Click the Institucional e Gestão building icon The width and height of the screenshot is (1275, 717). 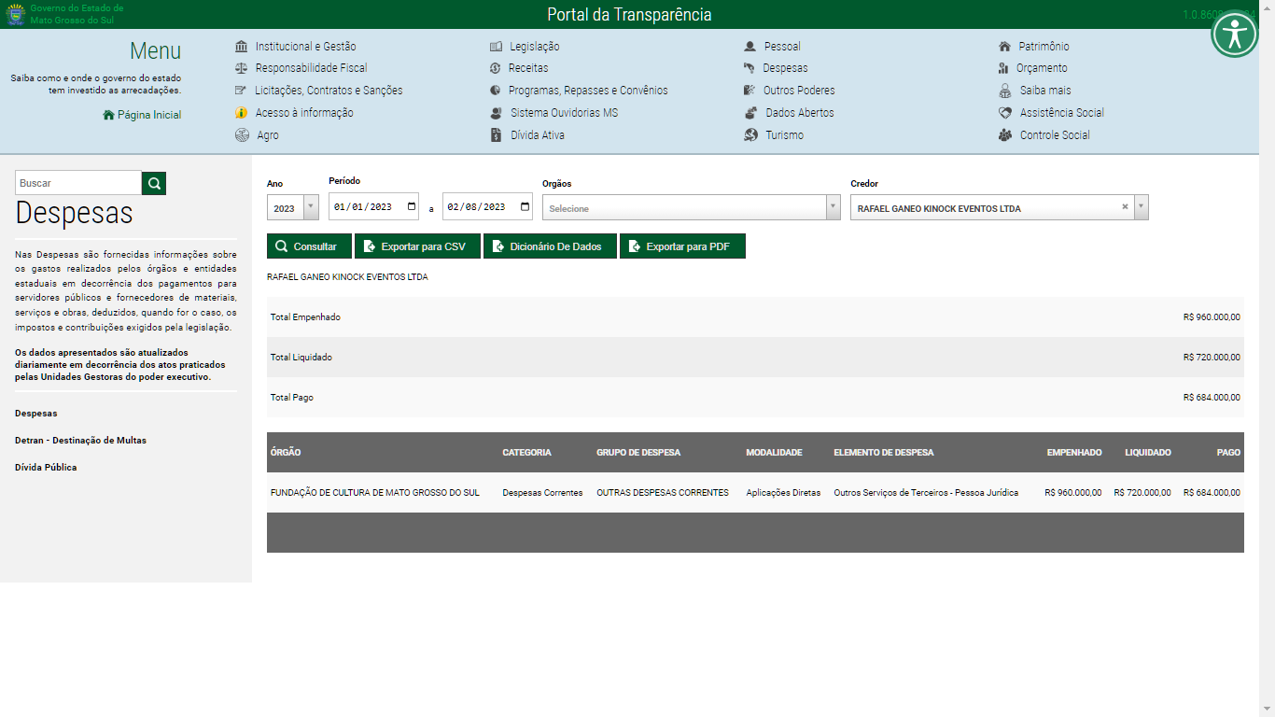point(242,47)
